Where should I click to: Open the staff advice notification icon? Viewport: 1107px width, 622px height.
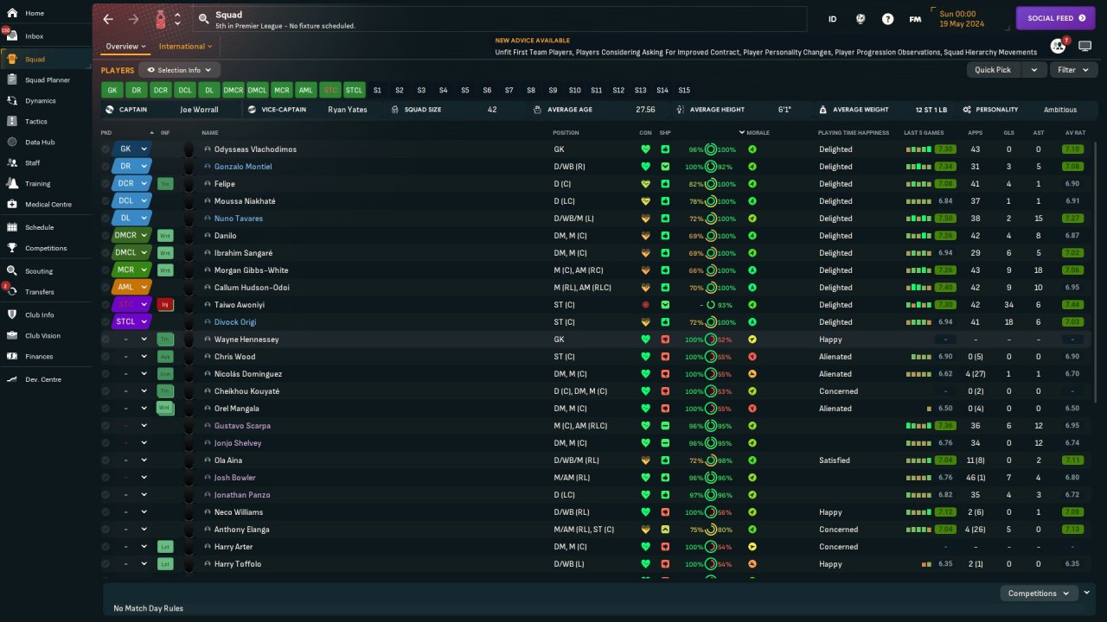click(x=1057, y=46)
